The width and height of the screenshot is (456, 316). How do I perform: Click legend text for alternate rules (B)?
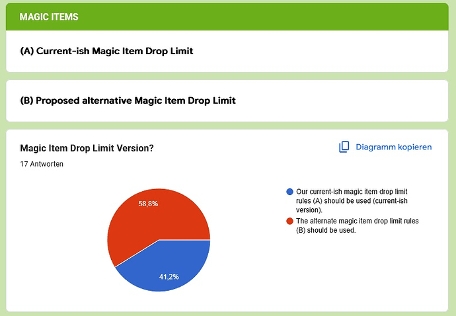pos(357,225)
